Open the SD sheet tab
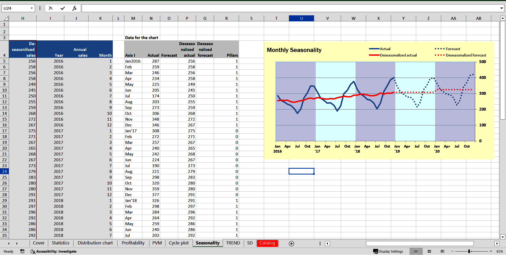The height and width of the screenshot is (255, 506). pos(250,243)
